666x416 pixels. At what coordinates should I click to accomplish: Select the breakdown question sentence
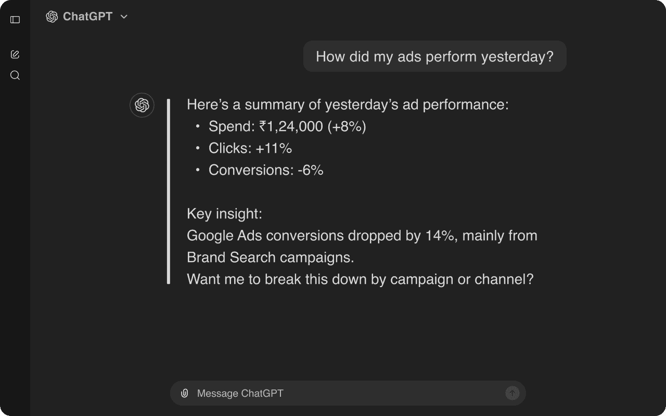point(360,279)
